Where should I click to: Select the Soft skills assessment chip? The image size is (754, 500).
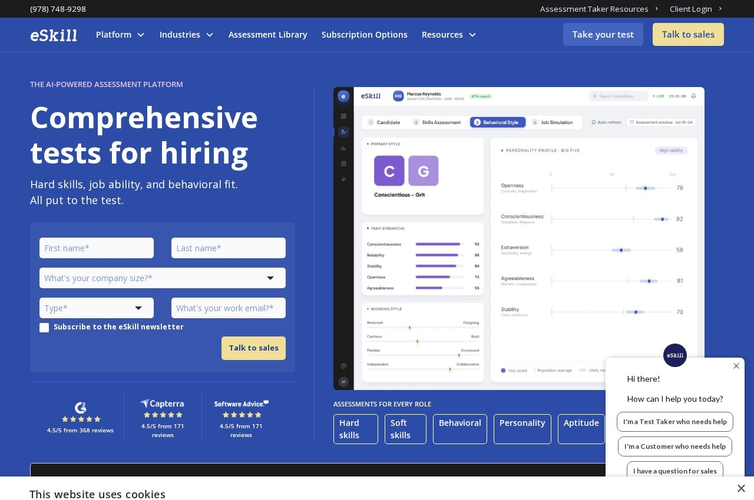click(x=405, y=429)
